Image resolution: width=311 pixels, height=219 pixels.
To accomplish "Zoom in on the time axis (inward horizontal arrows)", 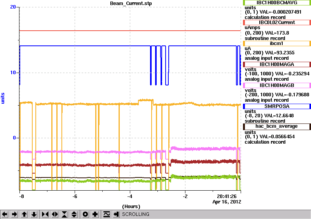I will 45,214.
